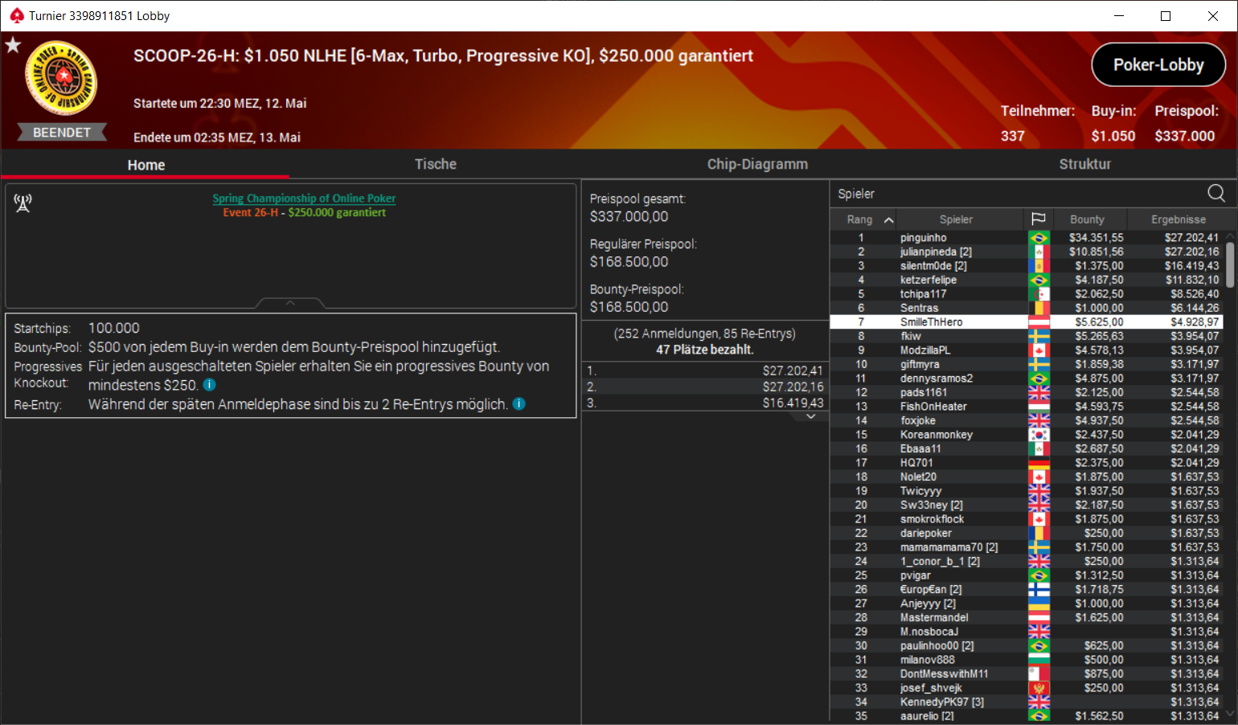Collapse the tournament banner panel chevron

point(290,303)
